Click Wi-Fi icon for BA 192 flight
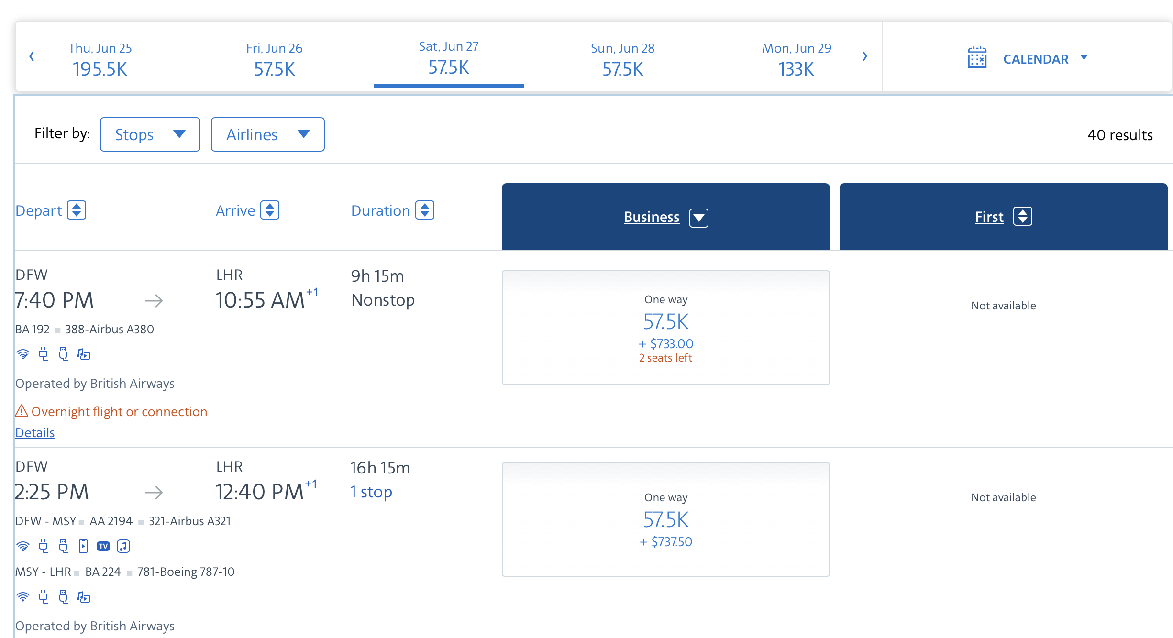 pyautogui.click(x=22, y=354)
